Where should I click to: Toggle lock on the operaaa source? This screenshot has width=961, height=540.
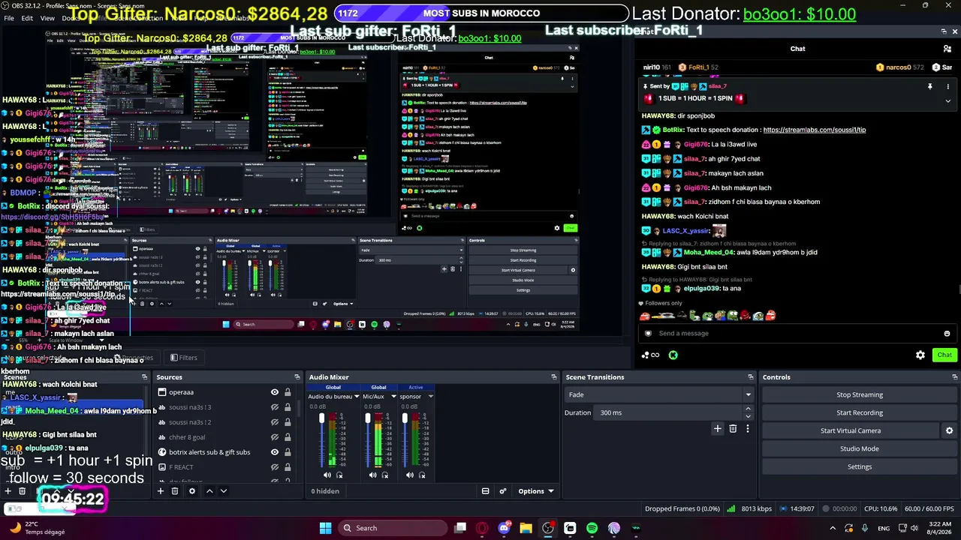tap(287, 392)
